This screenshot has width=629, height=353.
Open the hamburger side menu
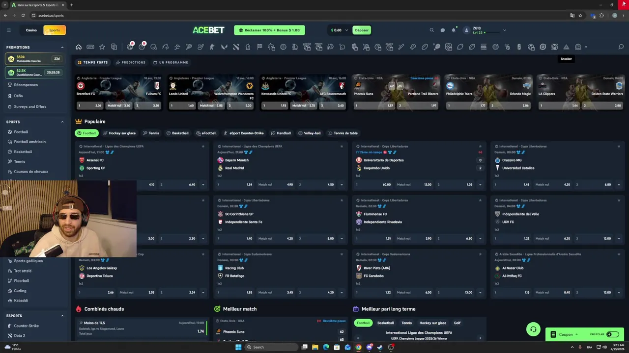[8, 30]
